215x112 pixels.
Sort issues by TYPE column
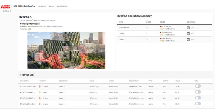(150, 81)
